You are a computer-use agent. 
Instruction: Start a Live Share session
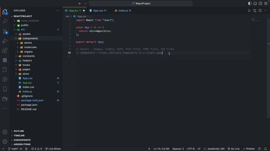[x=53, y=149]
